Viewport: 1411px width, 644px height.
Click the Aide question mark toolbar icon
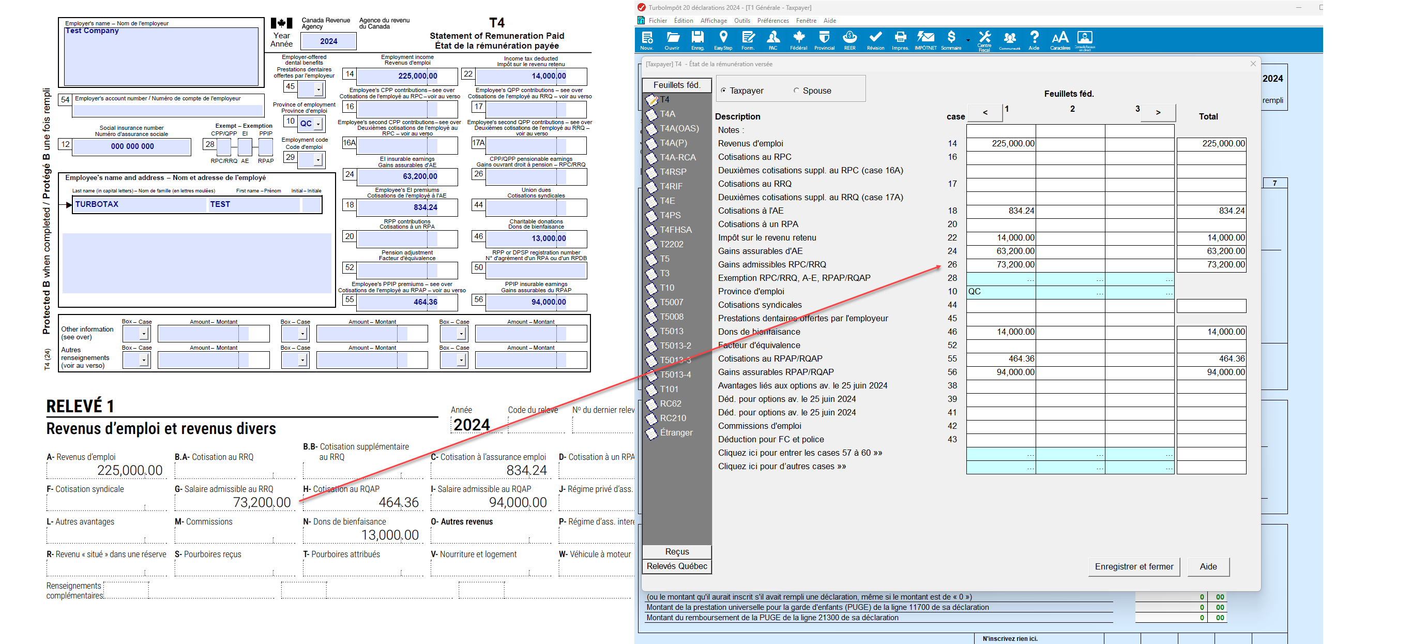coord(1034,39)
